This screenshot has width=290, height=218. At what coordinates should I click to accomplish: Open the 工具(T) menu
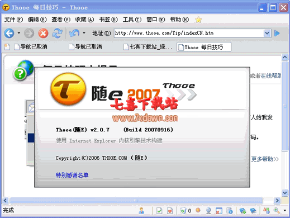tap(132, 20)
